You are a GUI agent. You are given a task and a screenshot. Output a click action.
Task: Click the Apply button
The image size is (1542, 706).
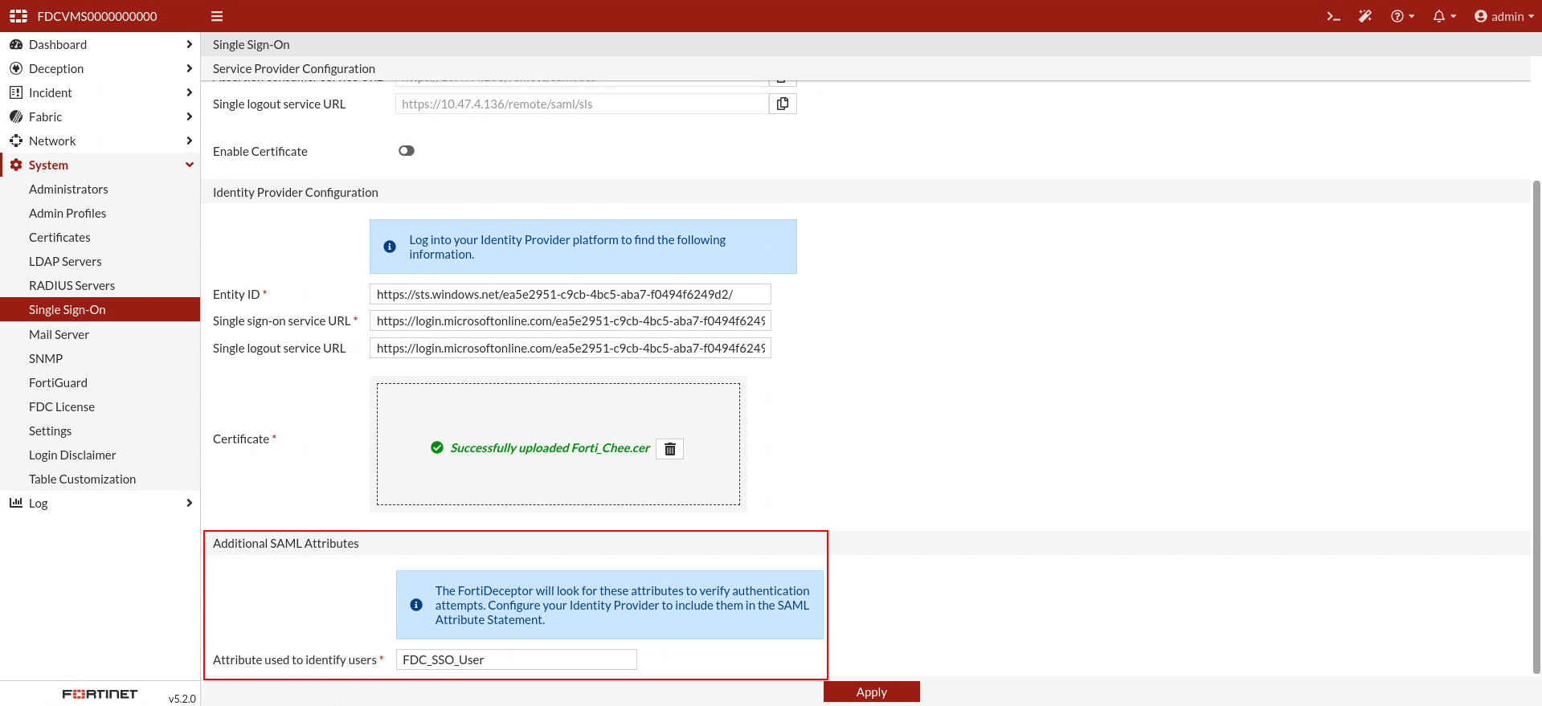(872, 692)
